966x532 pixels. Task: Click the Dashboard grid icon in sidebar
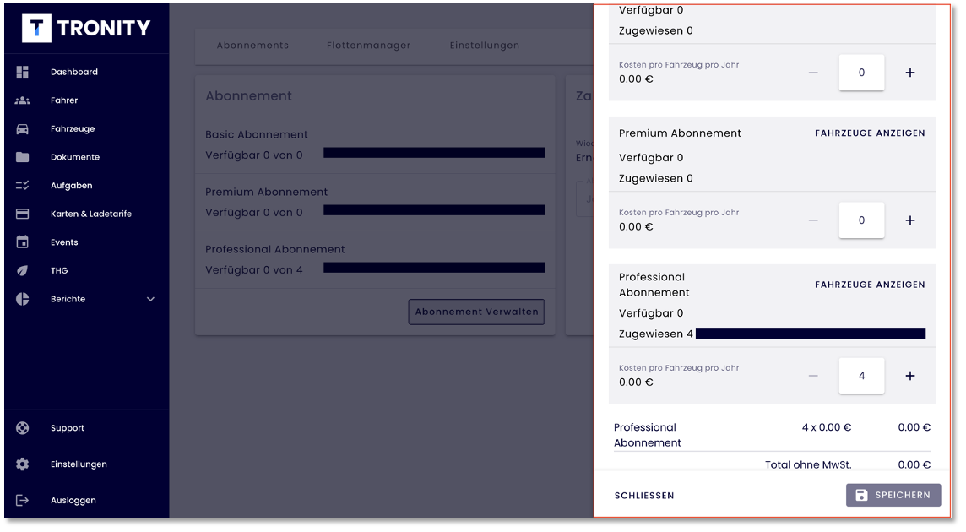pos(23,72)
